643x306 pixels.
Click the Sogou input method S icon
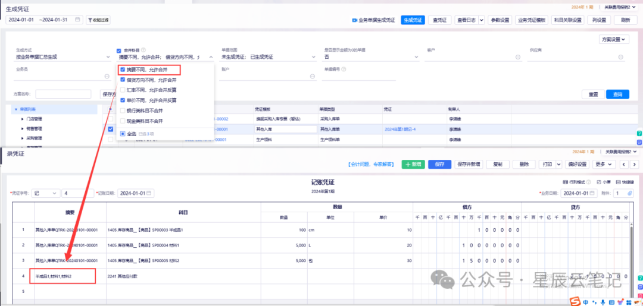coord(576,301)
